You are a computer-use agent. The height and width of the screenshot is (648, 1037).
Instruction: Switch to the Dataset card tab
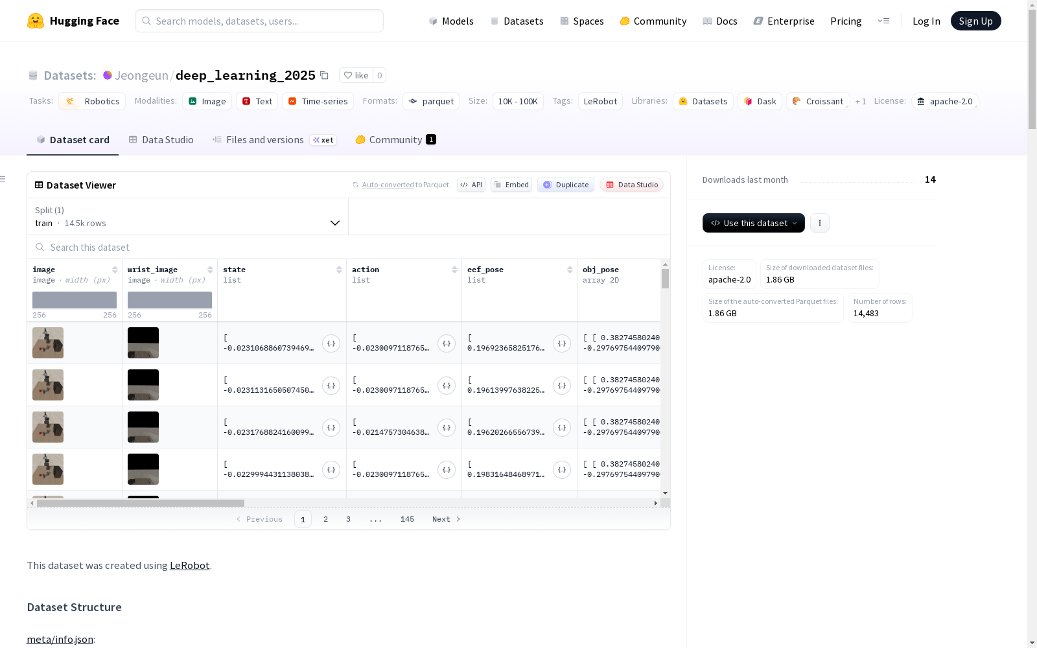[x=73, y=140]
